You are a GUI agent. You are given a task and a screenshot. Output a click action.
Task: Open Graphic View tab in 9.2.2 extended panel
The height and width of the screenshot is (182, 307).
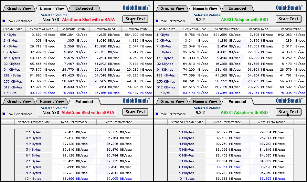pyautogui.click(x=172, y=101)
